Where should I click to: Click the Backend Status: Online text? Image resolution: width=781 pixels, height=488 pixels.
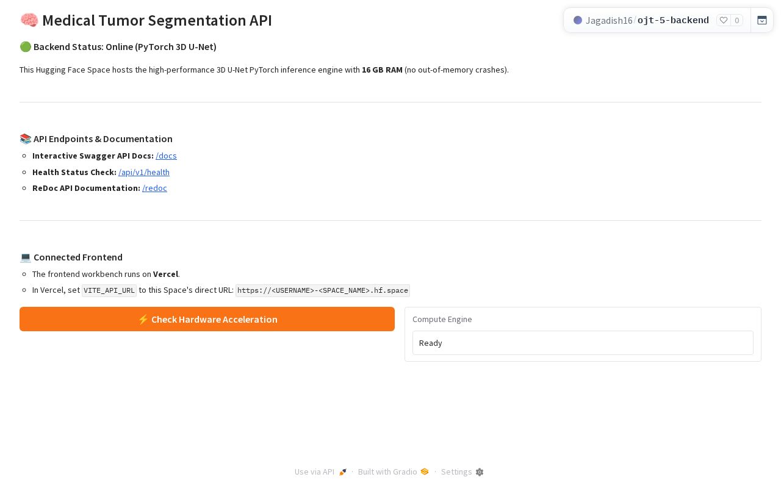pyautogui.click(x=118, y=47)
